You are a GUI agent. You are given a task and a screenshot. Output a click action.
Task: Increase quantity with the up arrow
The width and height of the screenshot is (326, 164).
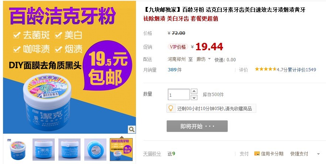tap(194, 91)
